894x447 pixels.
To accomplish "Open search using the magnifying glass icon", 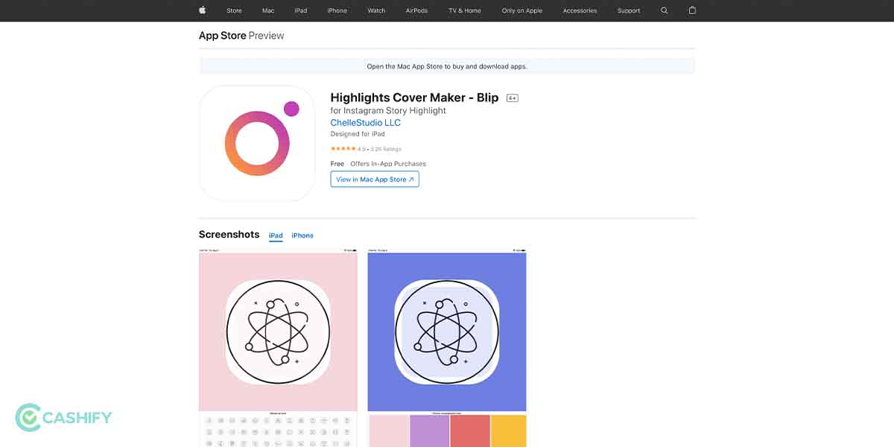I will (664, 10).
